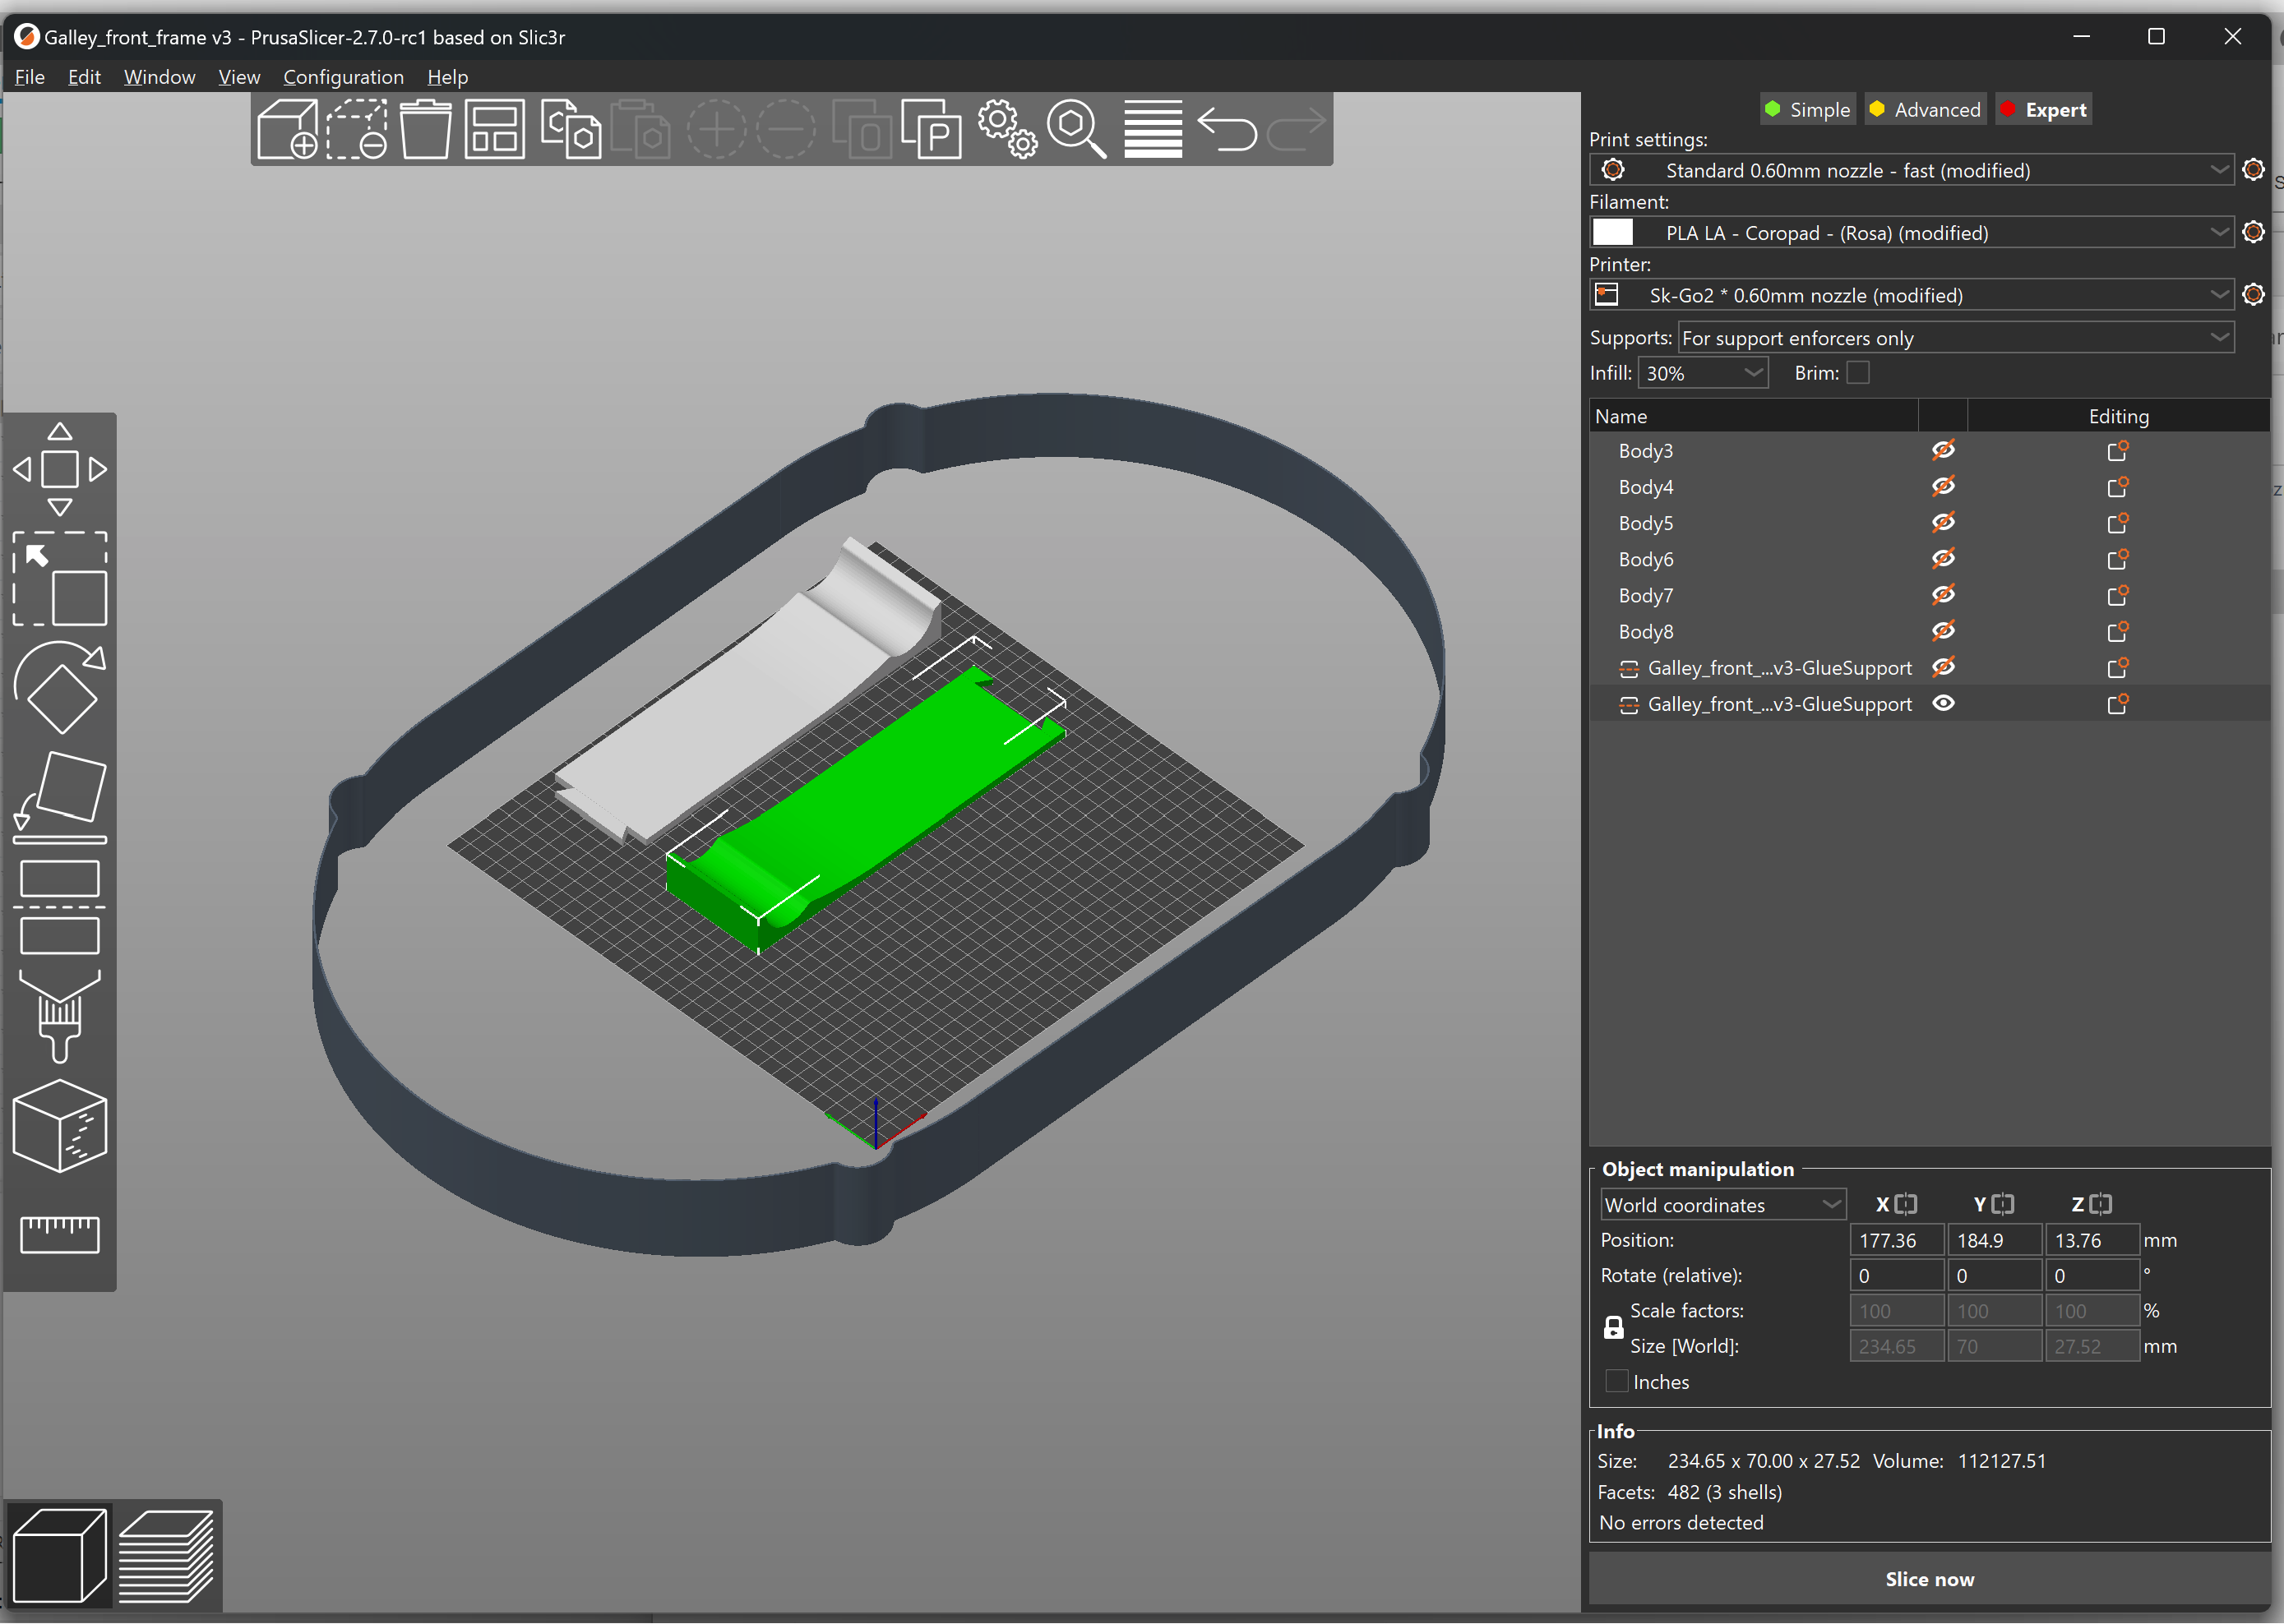This screenshot has width=2284, height=1624.
Task: Open Filament settings via gear icon
Action: 2253,232
